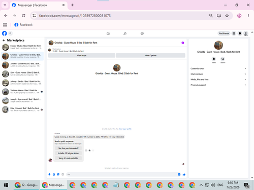Select the Griselda Guest House conversation
The height and width of the screenshot is (190, 254).
pyautogui.click(x=22, y=56)
